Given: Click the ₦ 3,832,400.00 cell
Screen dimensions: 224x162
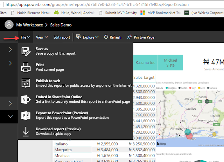Looking at the screenshot, I should (142, 150).
